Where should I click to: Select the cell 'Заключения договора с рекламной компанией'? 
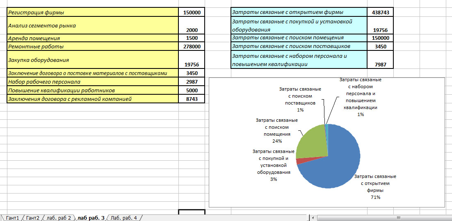pyautogui.click(x=93, y=99)
